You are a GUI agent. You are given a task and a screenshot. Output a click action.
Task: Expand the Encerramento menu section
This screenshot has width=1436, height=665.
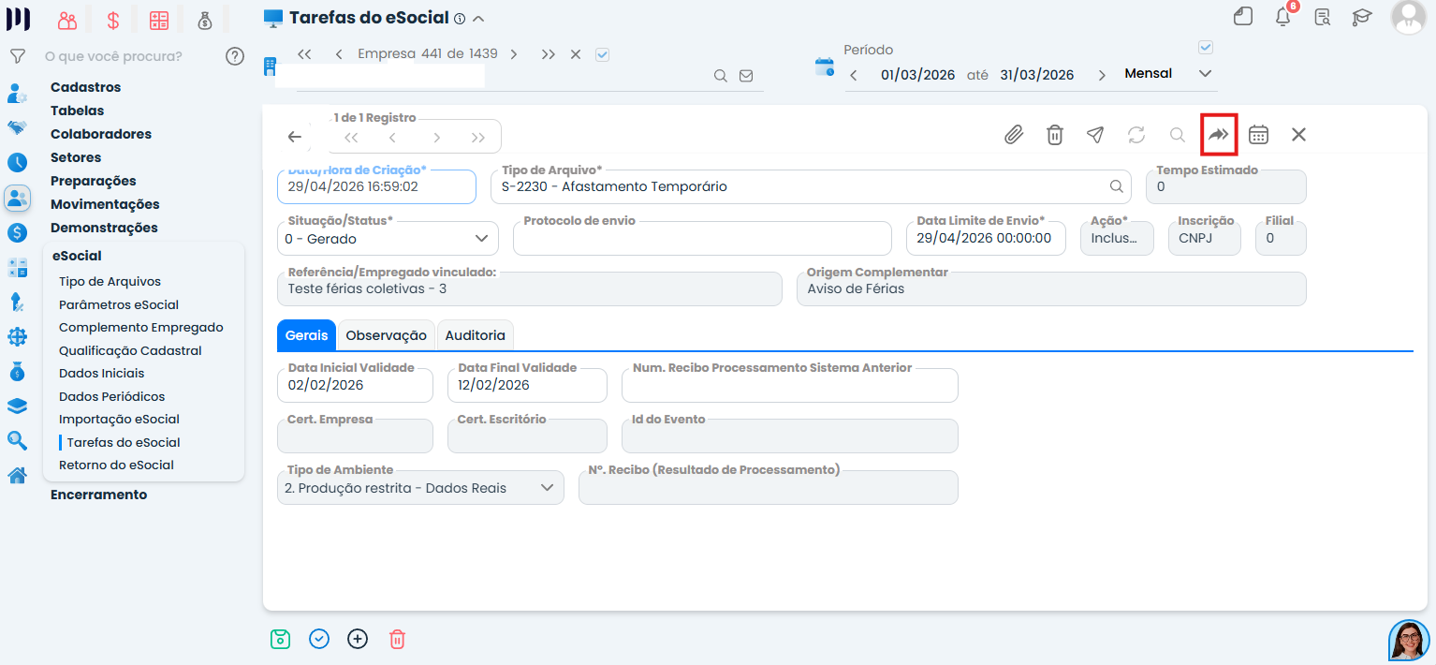(x=98, y=495)
